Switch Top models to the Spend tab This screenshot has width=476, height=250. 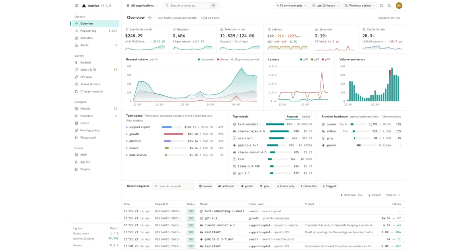point(306,117)
